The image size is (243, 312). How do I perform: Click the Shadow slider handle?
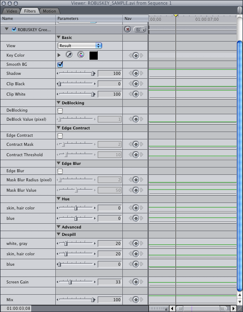coord(93,74)
